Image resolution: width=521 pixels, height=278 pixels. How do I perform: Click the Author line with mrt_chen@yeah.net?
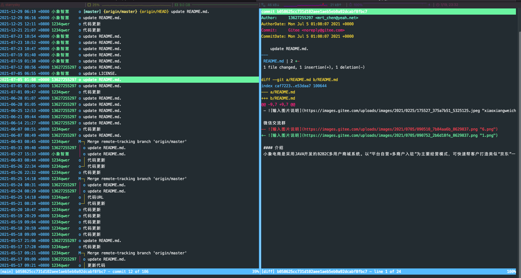[310, 18]
